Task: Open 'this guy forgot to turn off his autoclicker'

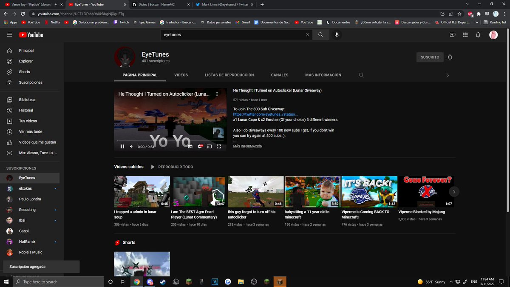Action: (256, 192)
